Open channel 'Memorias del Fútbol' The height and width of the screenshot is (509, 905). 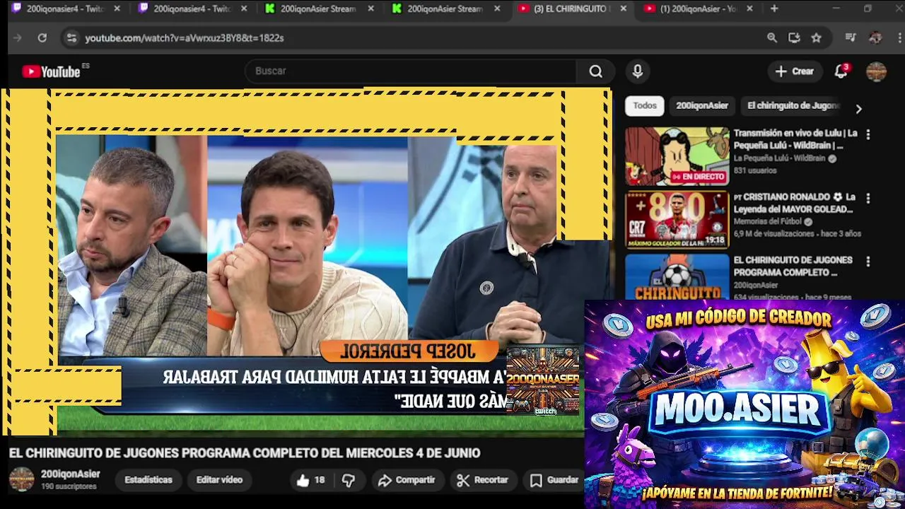(768, 222)
